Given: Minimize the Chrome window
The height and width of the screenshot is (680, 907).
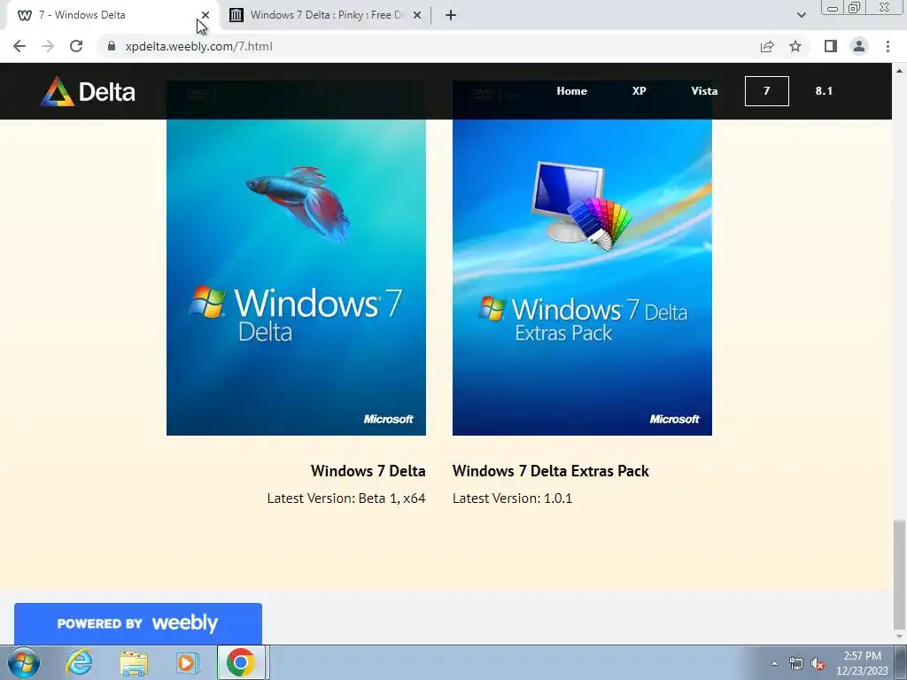Looking at the screenshot, I should pyautogui.click(x=833, y=8).
